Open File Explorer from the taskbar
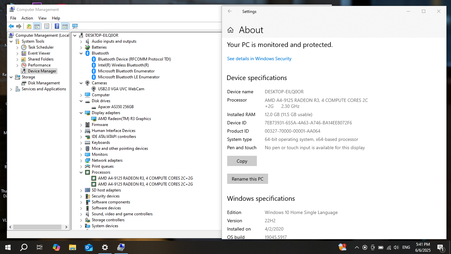The width and height of the screenshot is (451, 254). [73, 247]
